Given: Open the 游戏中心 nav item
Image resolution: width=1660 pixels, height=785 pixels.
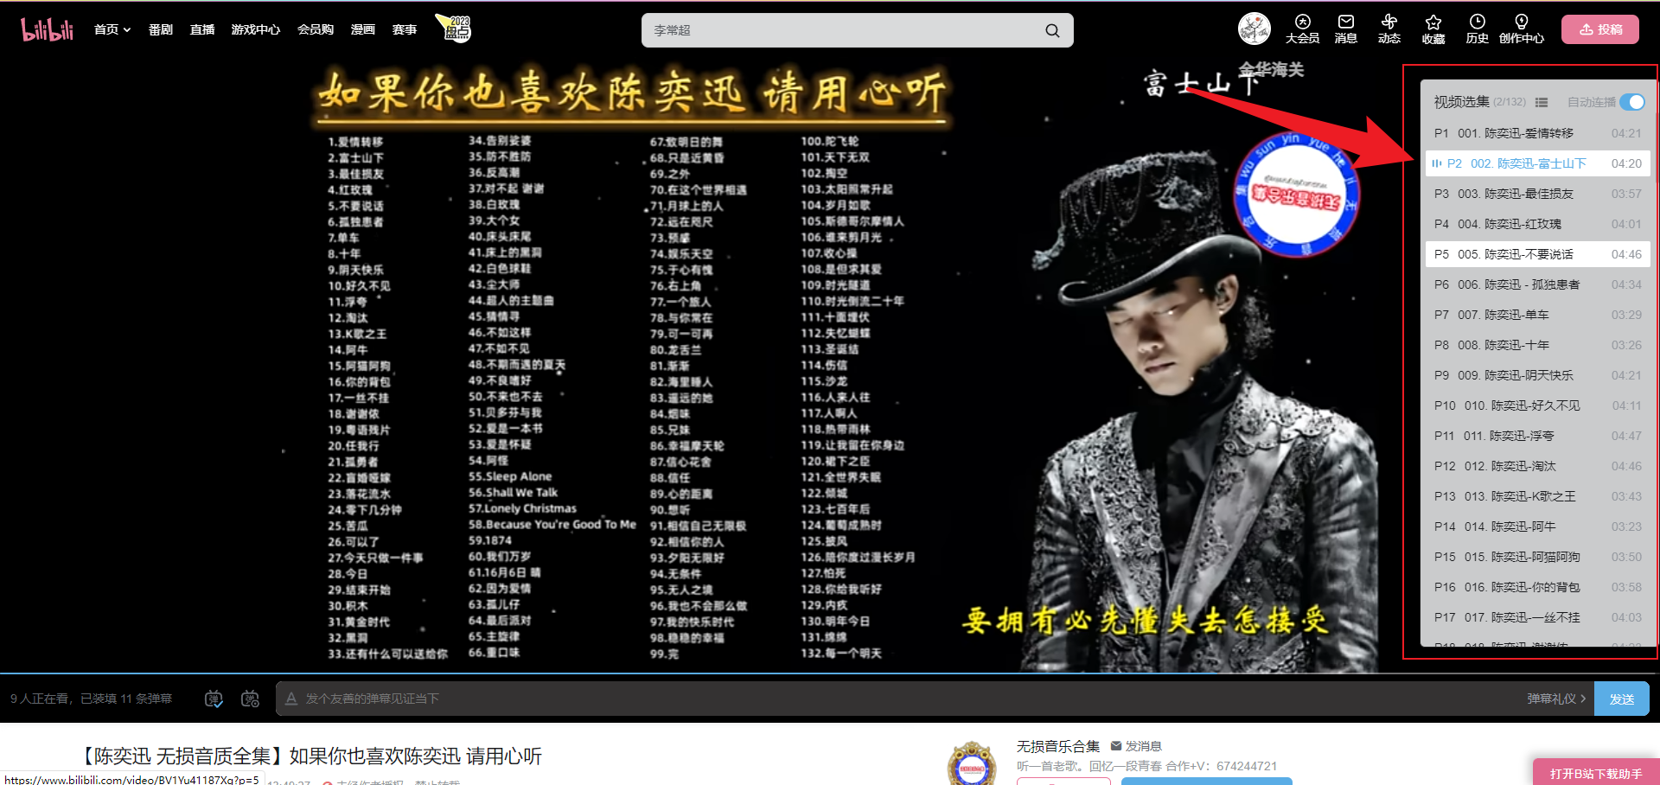Looking at the screenshot, I should [x=255, y=29].
